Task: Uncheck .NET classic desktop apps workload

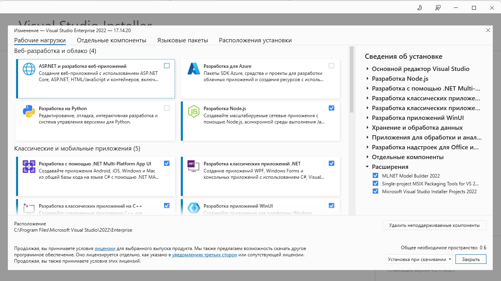Action: click(x=332, y=163)
